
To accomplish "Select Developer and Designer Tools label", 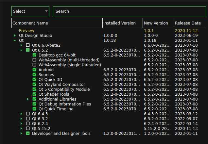I will coord(61,134).
